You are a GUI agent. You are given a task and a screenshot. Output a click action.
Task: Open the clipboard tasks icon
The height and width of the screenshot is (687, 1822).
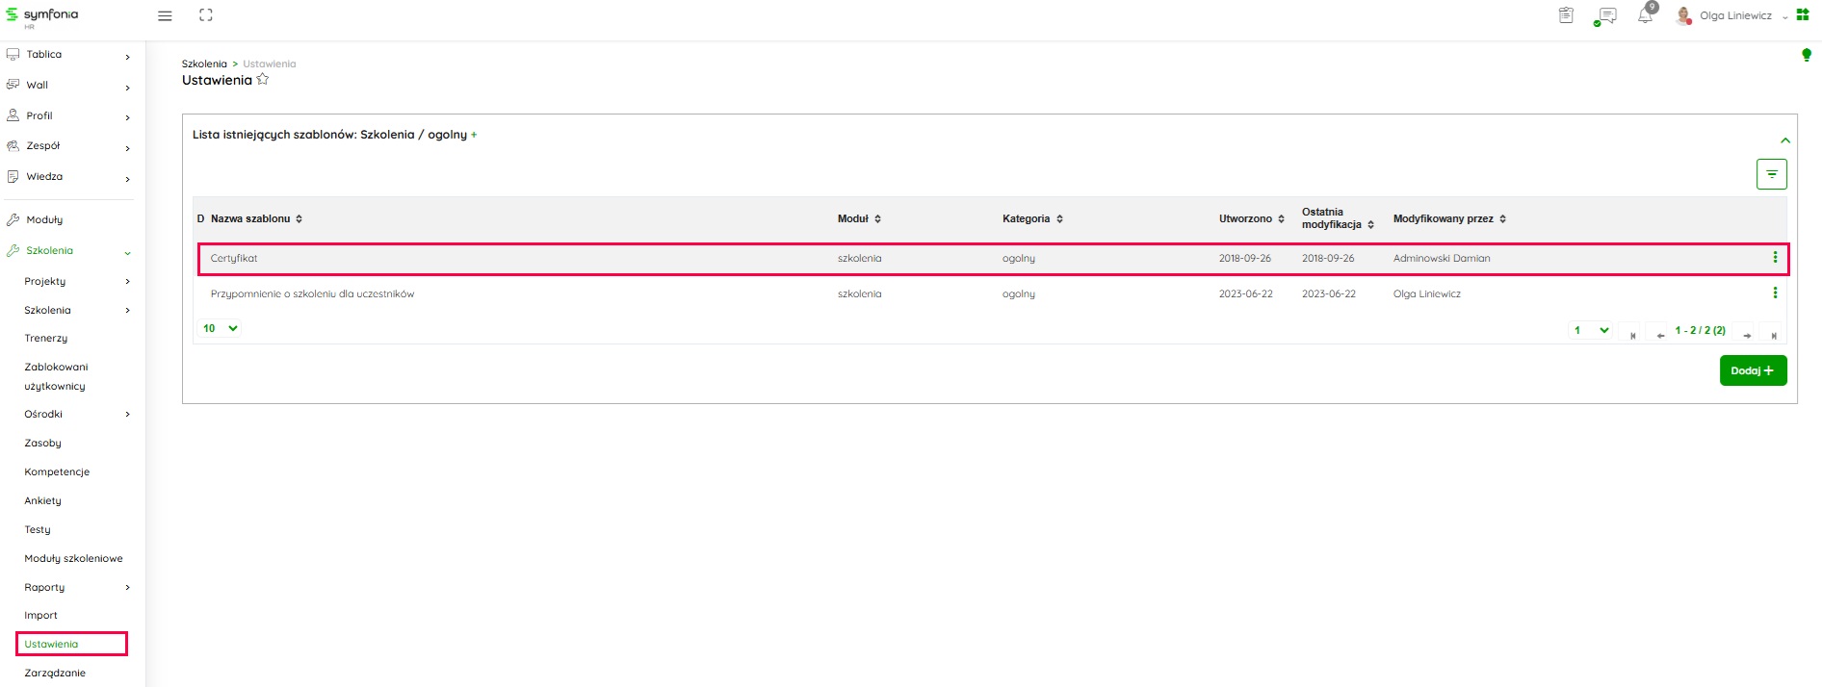coord(1566,15)
